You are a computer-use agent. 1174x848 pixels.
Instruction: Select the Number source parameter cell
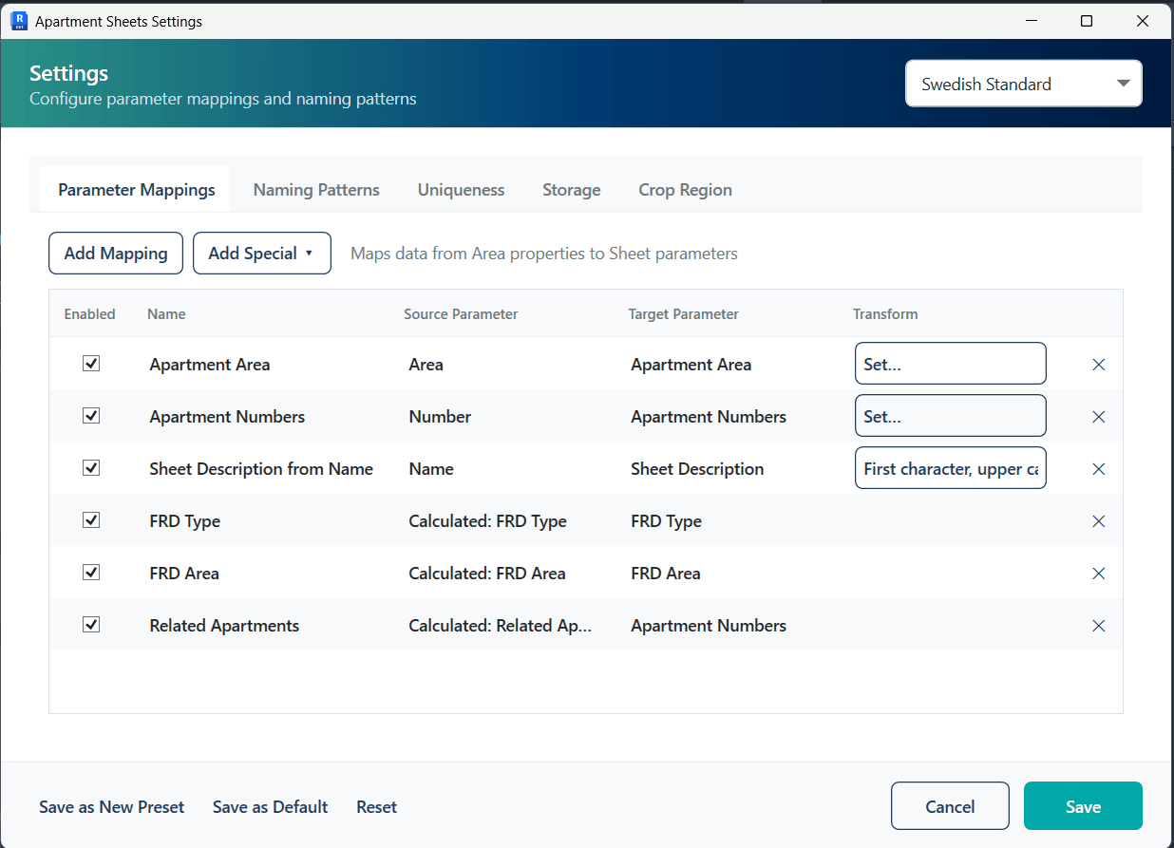coord(440,417)
